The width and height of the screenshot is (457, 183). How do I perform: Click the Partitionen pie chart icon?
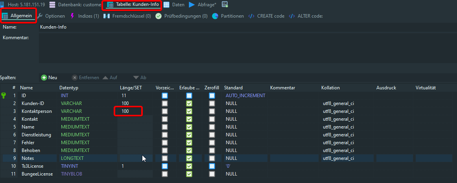(x=215, y=16)
